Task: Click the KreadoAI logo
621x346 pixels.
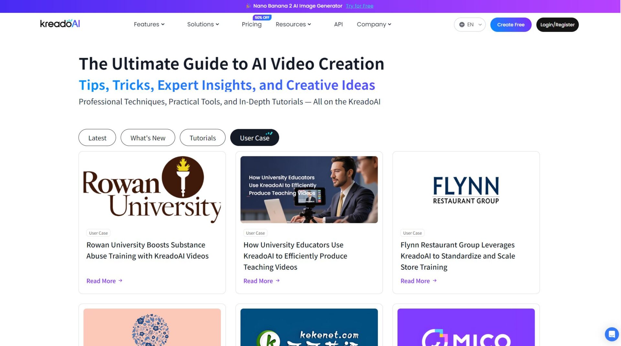Action: [60, 24]
